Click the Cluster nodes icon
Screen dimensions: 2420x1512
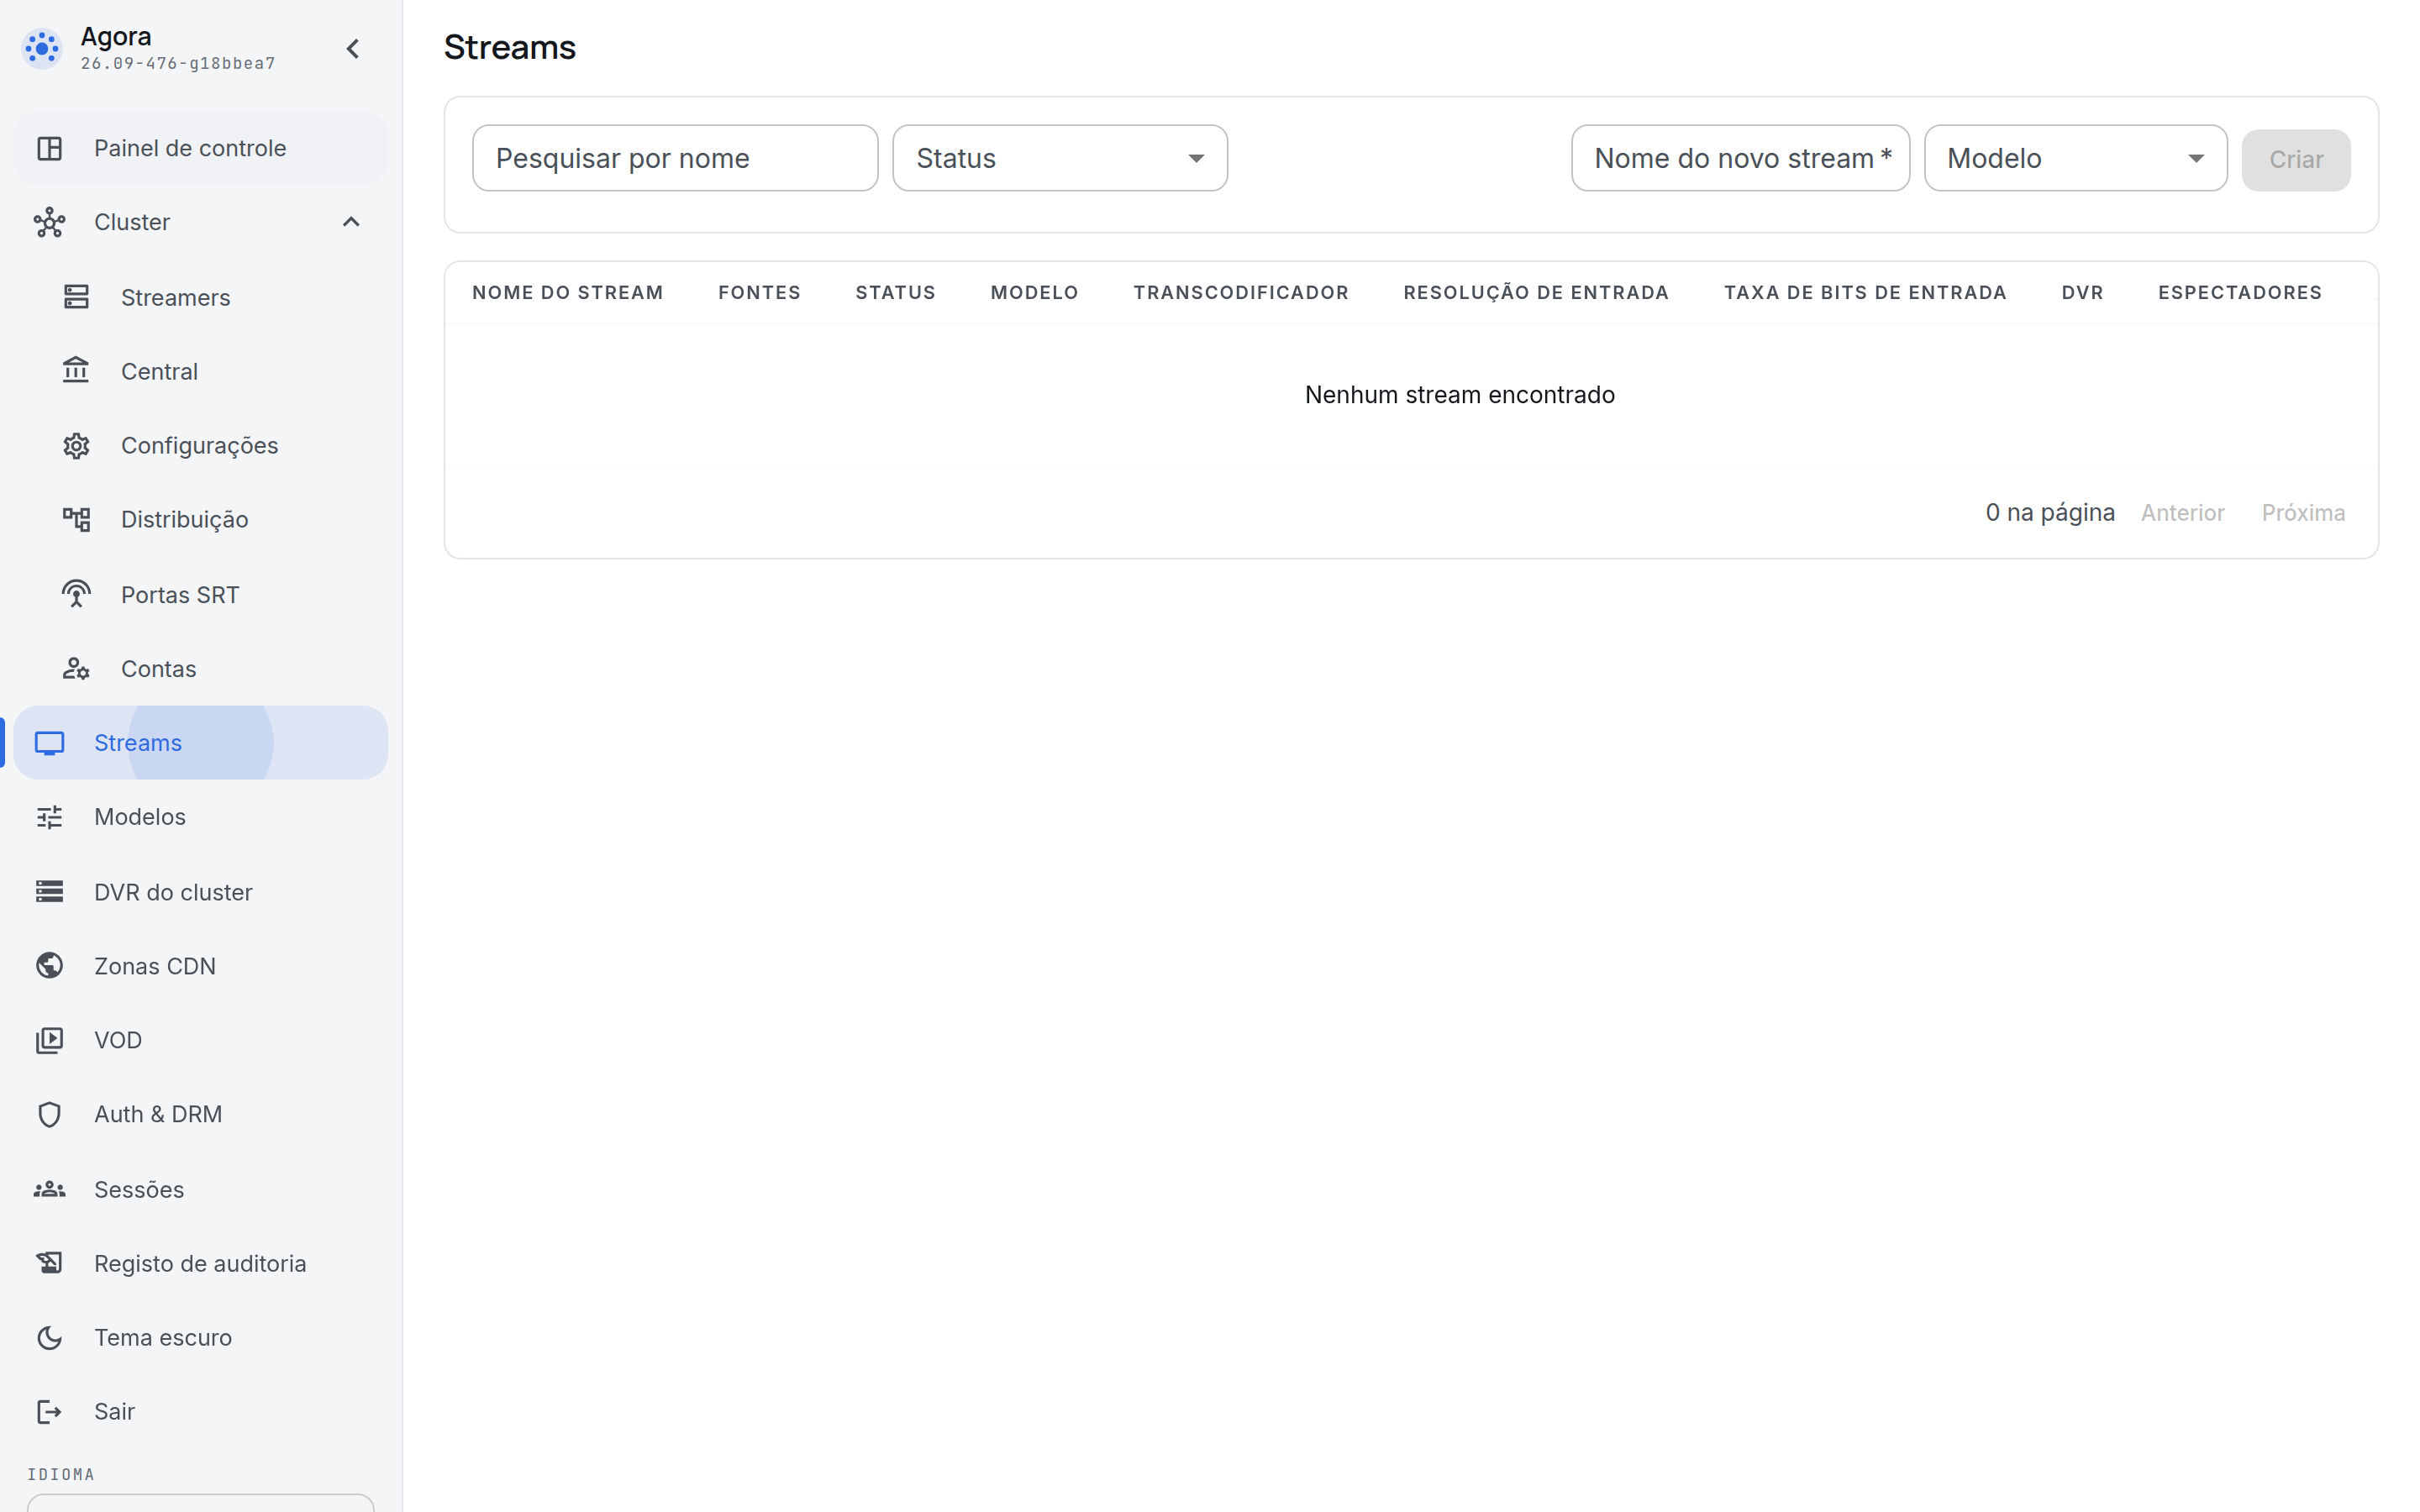(x=50, y=222)
